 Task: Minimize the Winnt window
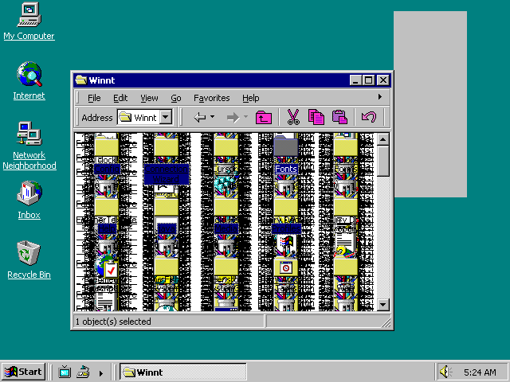pos(355,80)
